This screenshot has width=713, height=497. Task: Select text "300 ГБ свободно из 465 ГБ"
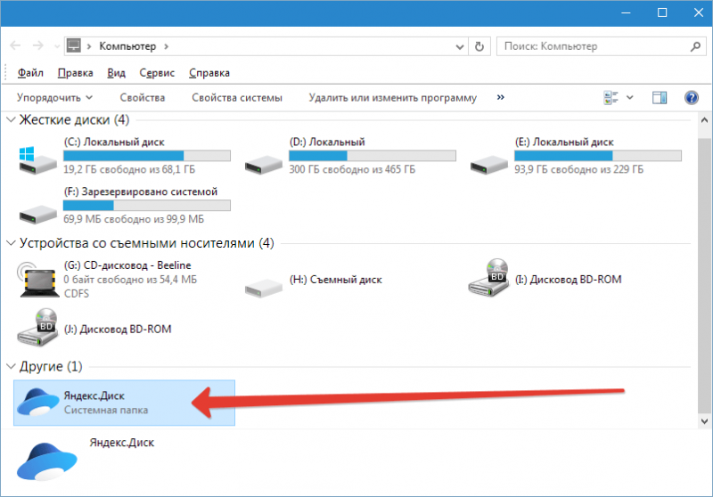[x=352, y=169]
